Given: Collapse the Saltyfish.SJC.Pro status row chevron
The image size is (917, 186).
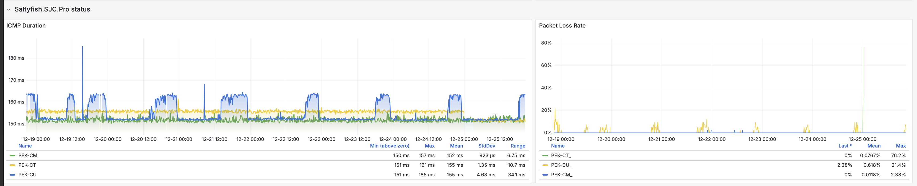Looking at the screenshot, I should [x=9, y=10].
